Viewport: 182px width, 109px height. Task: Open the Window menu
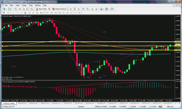point(38,5)
